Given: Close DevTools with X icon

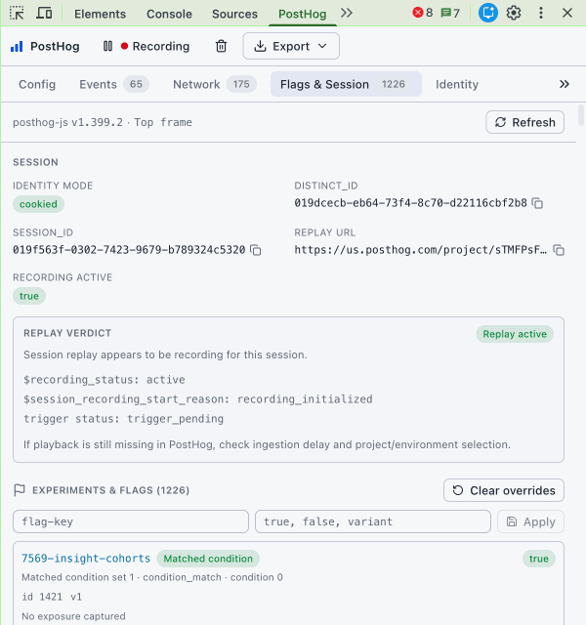Looking at the screenshot, I should tap(567, 13).
